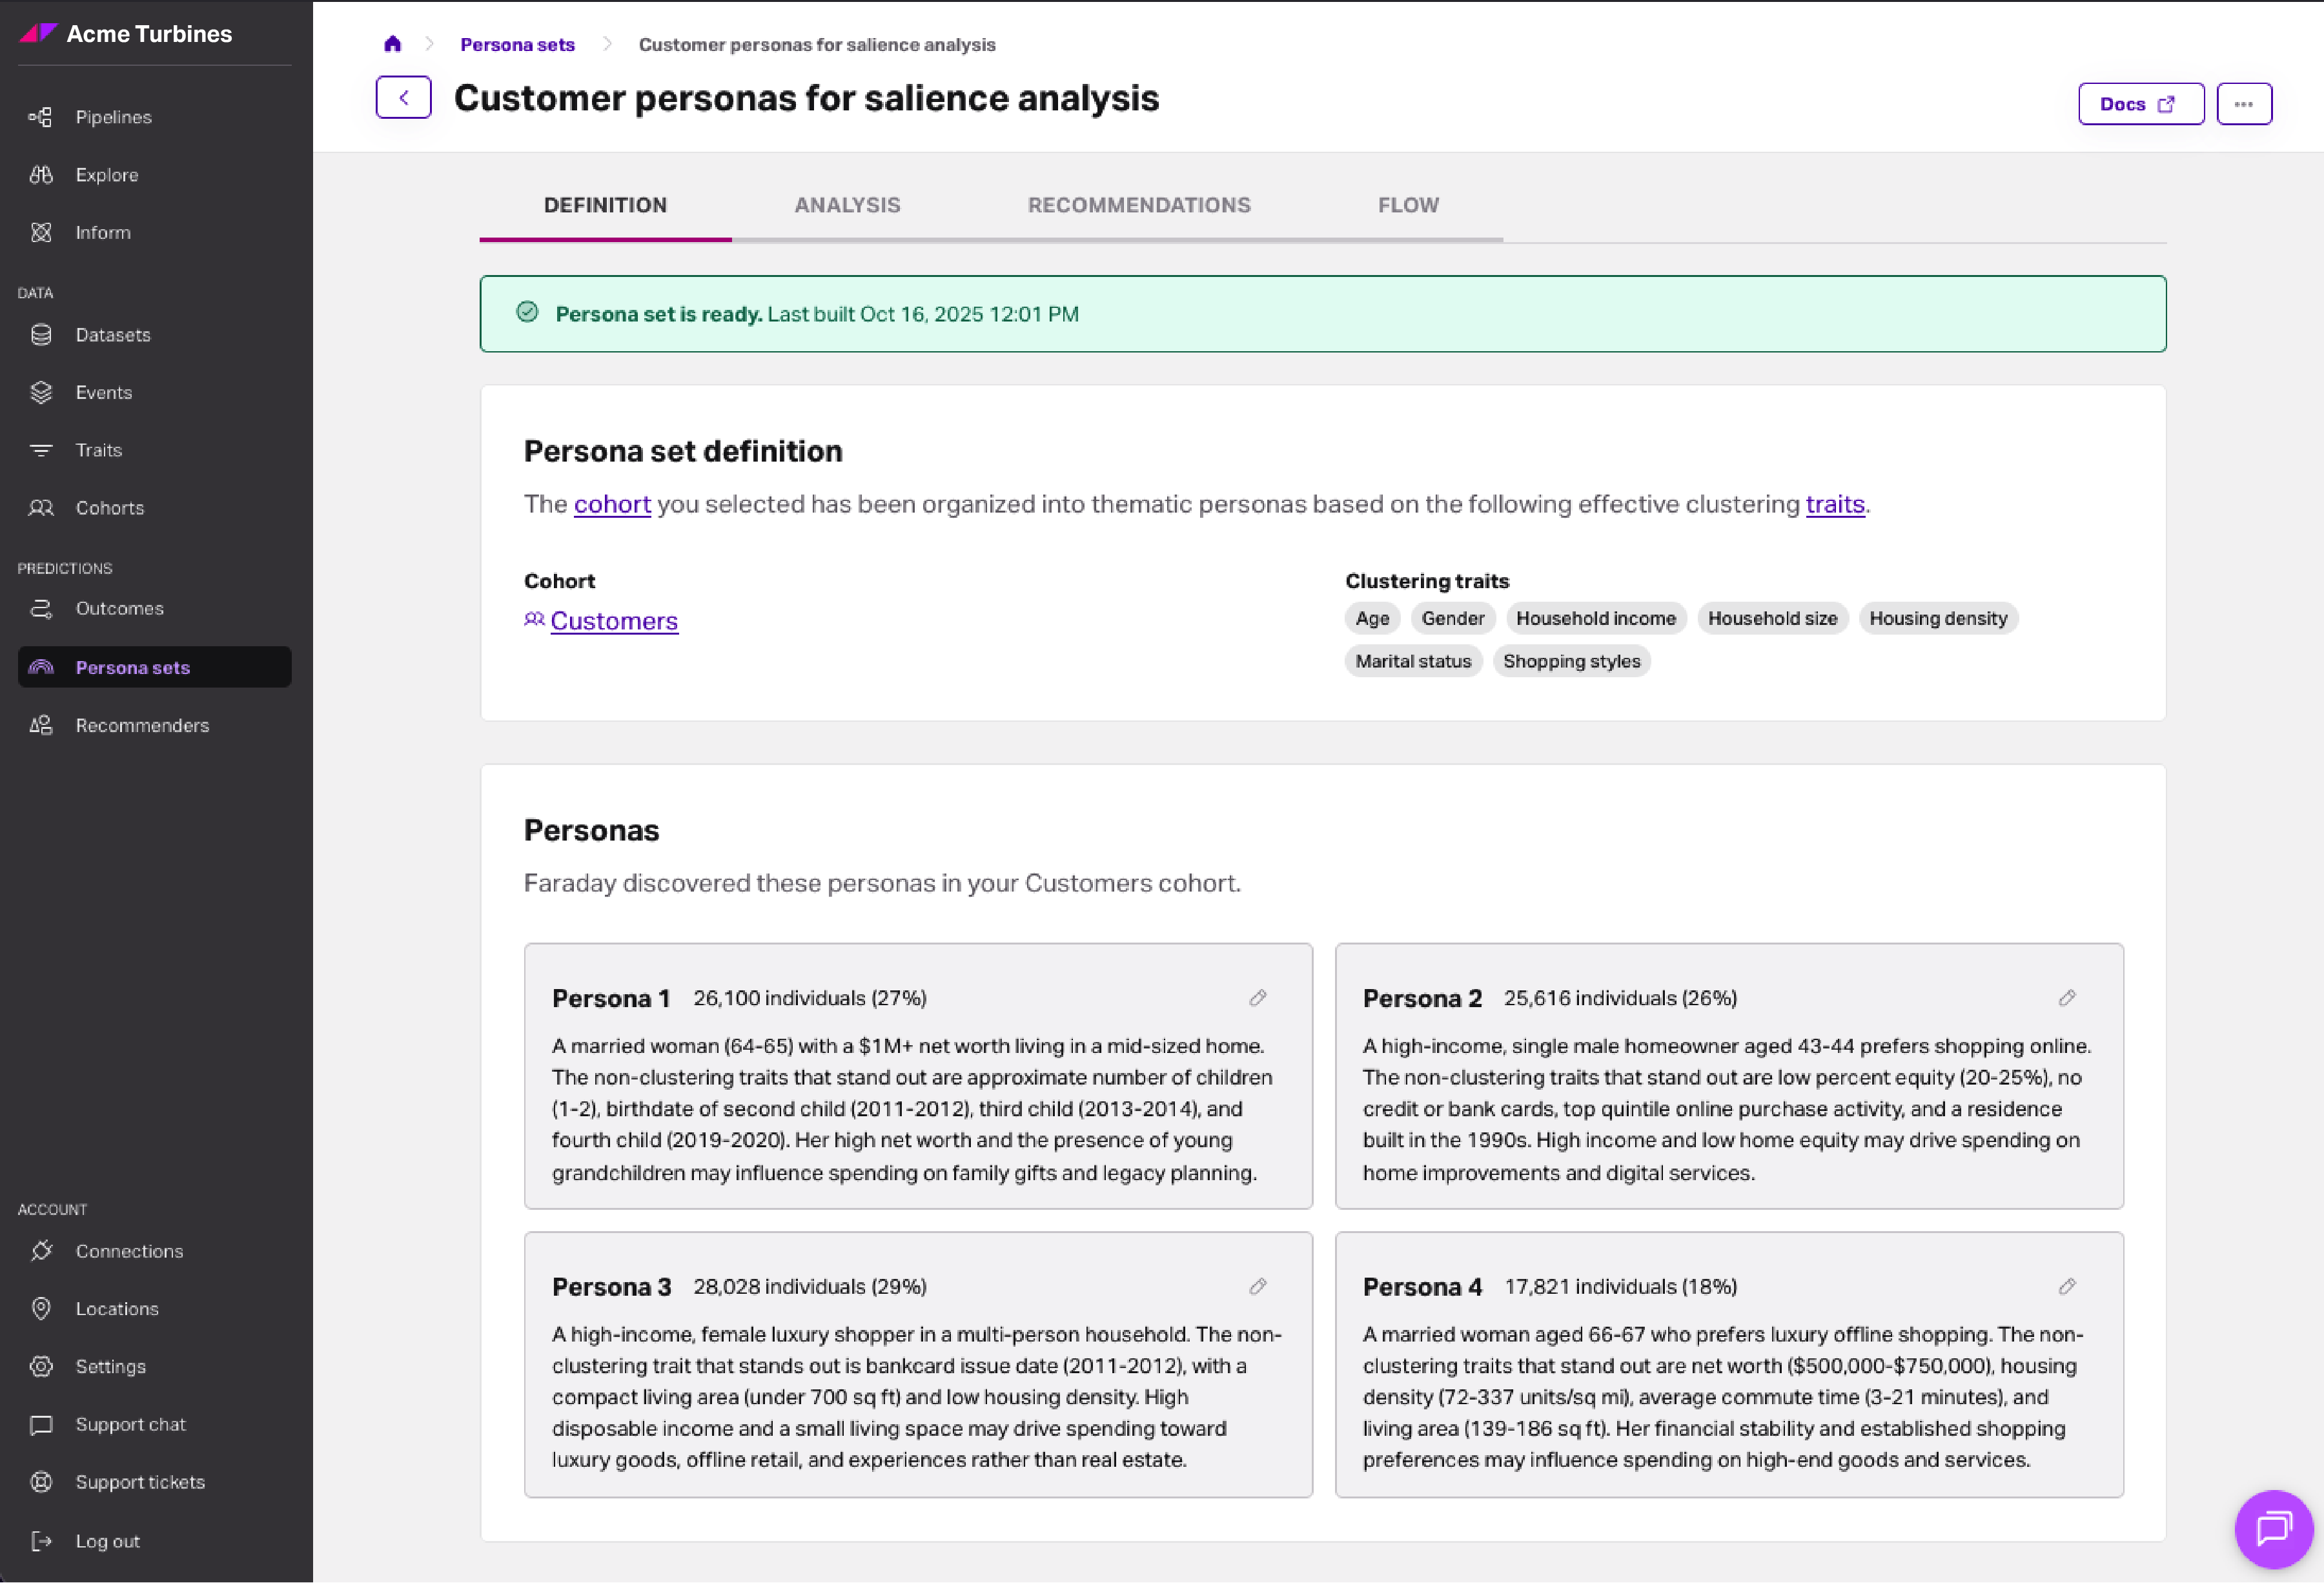2324x1583 pixels.
Task: Open Pipelines in the sidebar
Action: click(113, 117)
